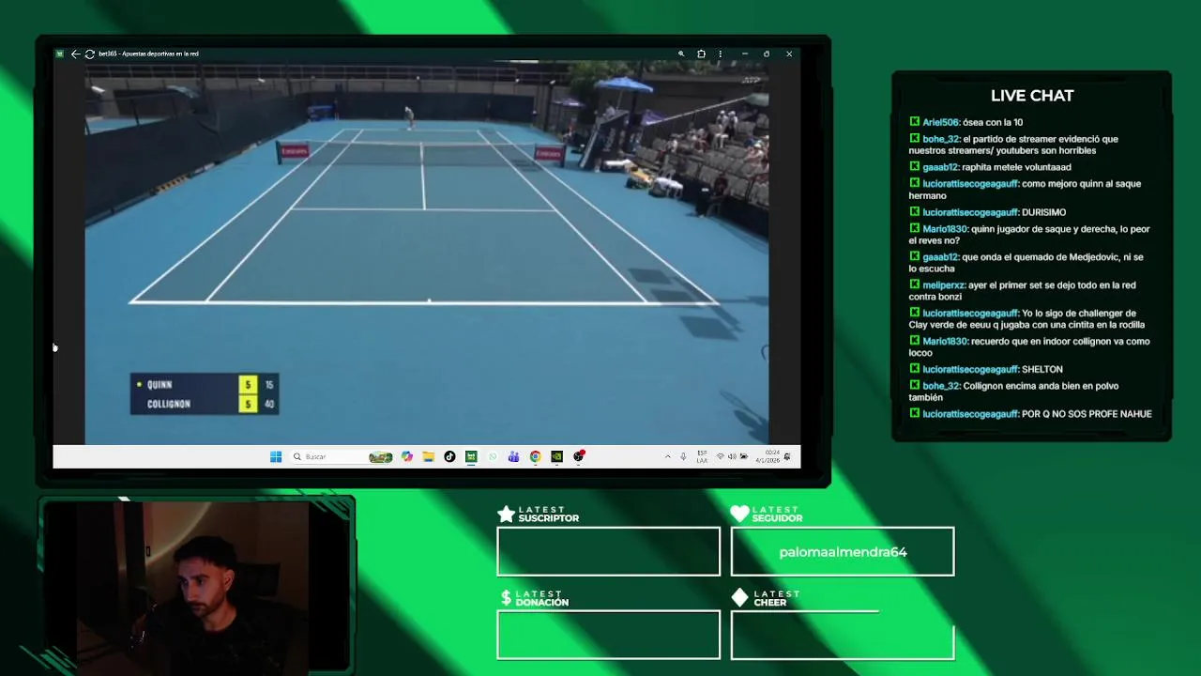Open Copilot from the taskbar
1201x676 pixels.
pyautogui.click(x=406, y=456)
